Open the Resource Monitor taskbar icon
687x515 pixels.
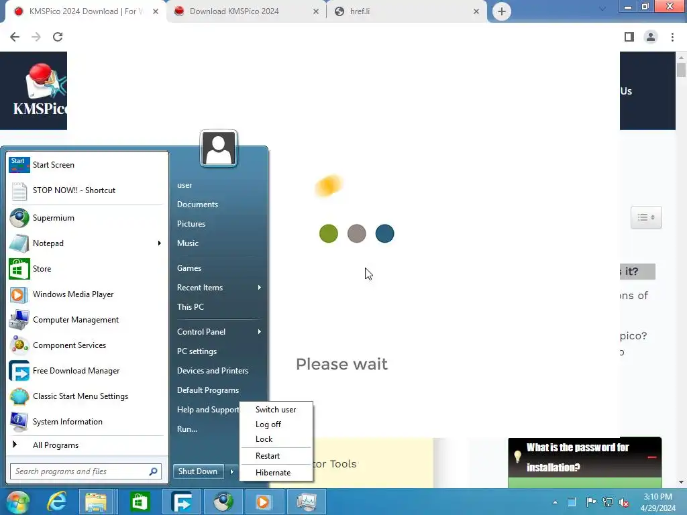tap(306, 502)
